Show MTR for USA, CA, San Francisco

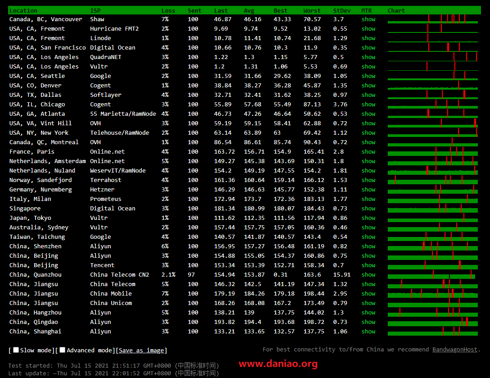click(368, 47)
